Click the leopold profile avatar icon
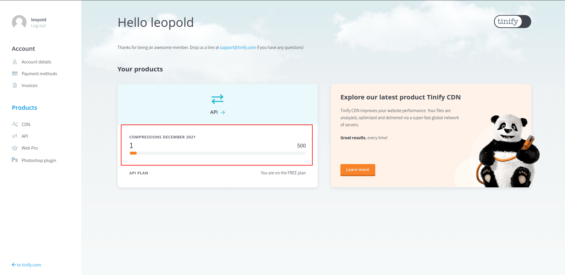565x275 pixels. pos(19,22)
